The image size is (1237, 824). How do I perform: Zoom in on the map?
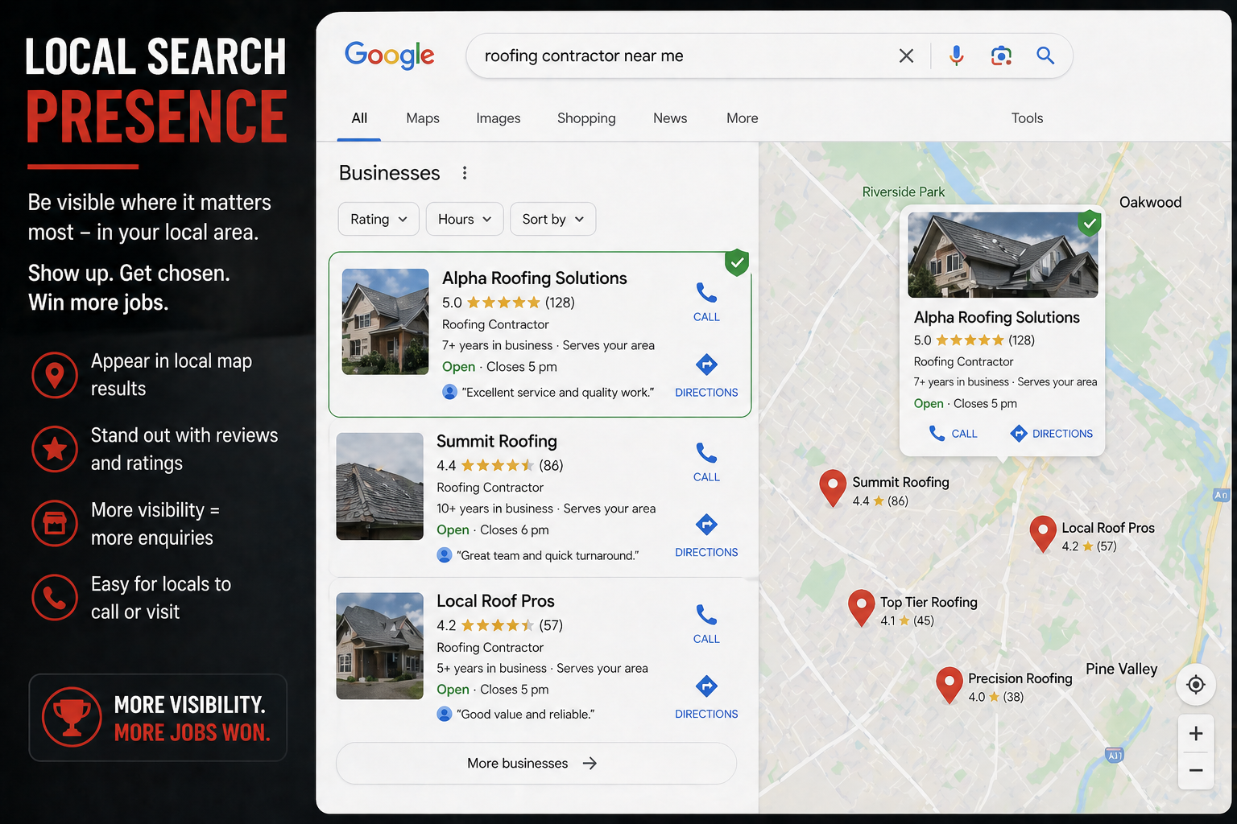(1196, 733)
